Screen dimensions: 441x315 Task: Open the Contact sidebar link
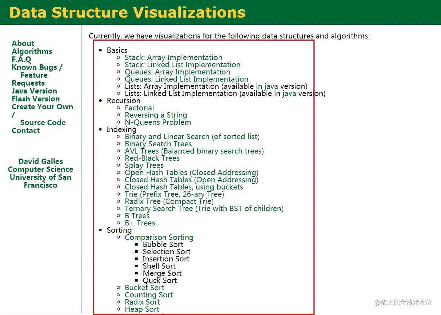coord(26,131)
